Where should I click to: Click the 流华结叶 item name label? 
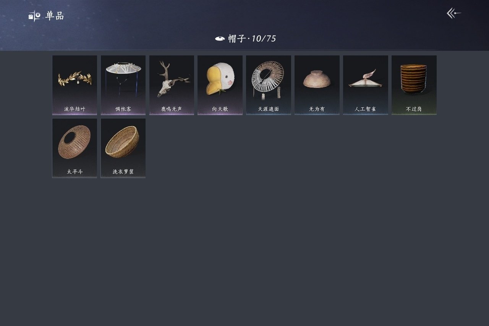coord(75,109)
